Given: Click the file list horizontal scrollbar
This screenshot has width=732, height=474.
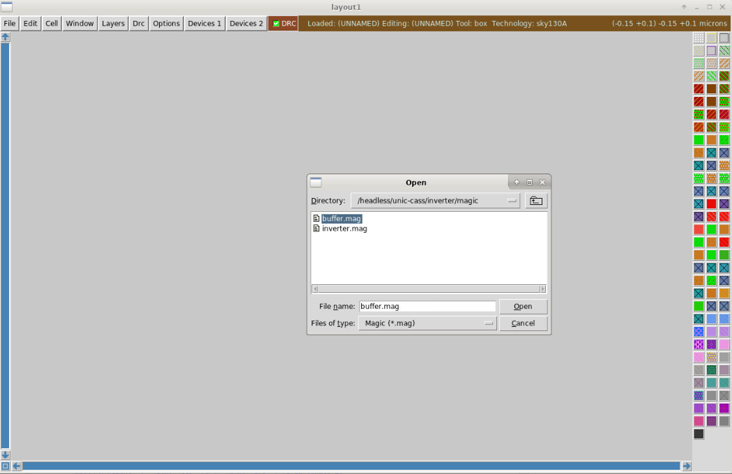Looking at the screenshot, I should tap(429, 289).
